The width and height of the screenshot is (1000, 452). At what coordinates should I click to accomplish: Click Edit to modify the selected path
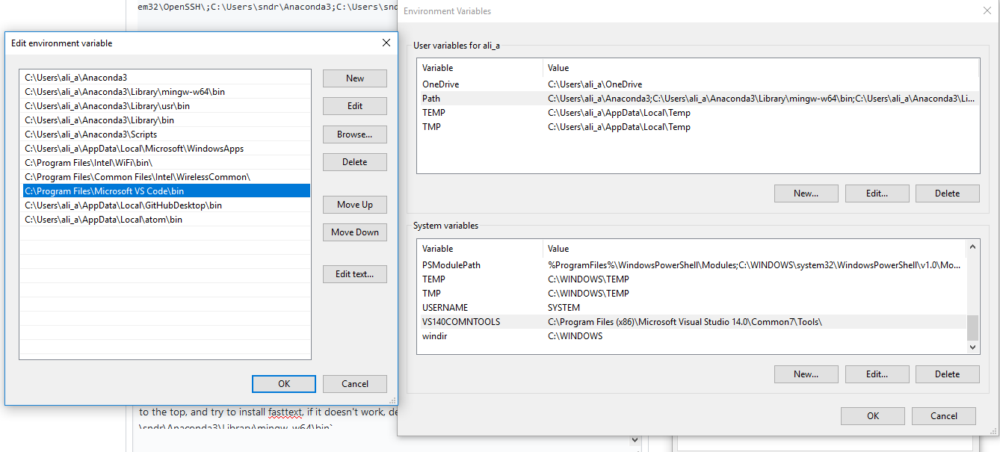(354, 105)
